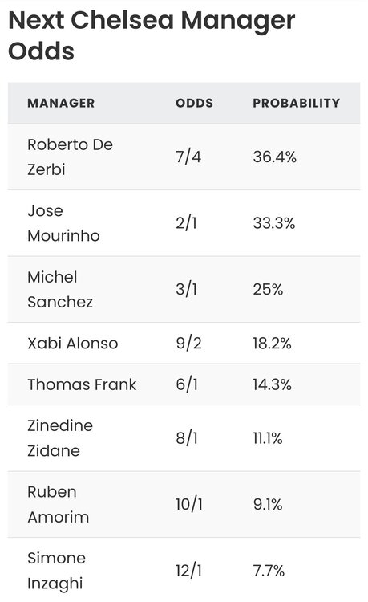Image resolution: width=368 pixels, height=602 pixels.
Task: Select the MANAGER column header
Action: click(x=61, y=103)
